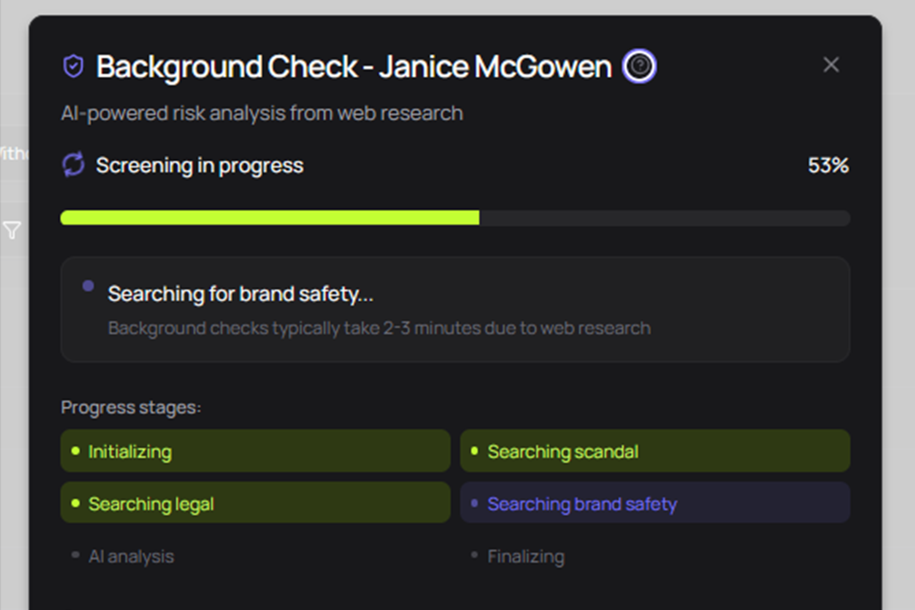Click the 53% percentage label
915x610 pixels.
click(x=828, y=165)
